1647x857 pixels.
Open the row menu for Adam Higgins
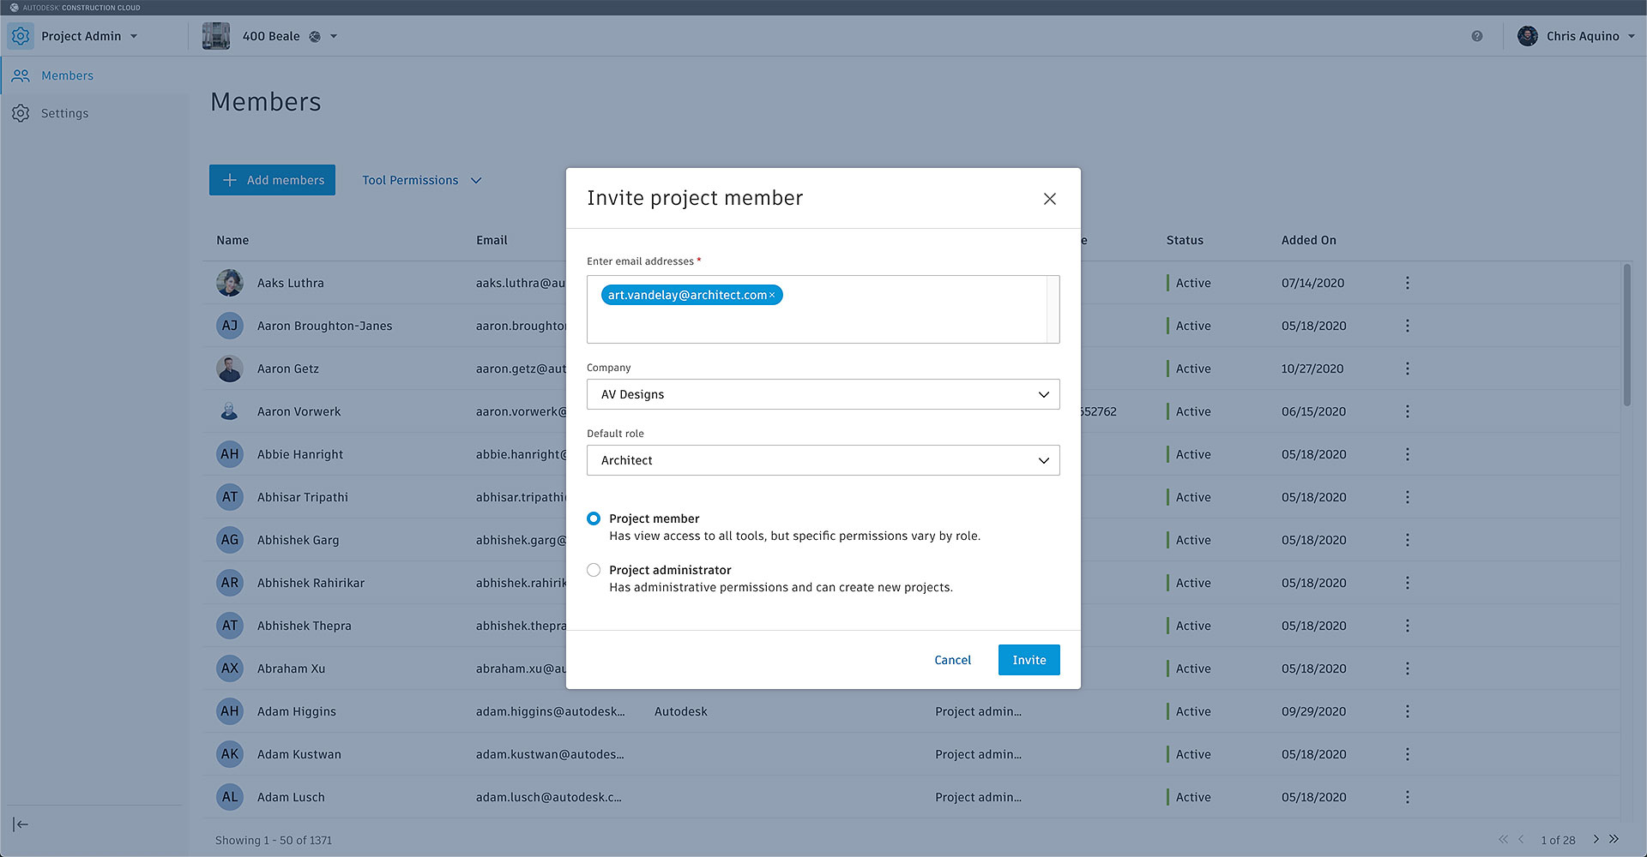[x=1407, y=711]
